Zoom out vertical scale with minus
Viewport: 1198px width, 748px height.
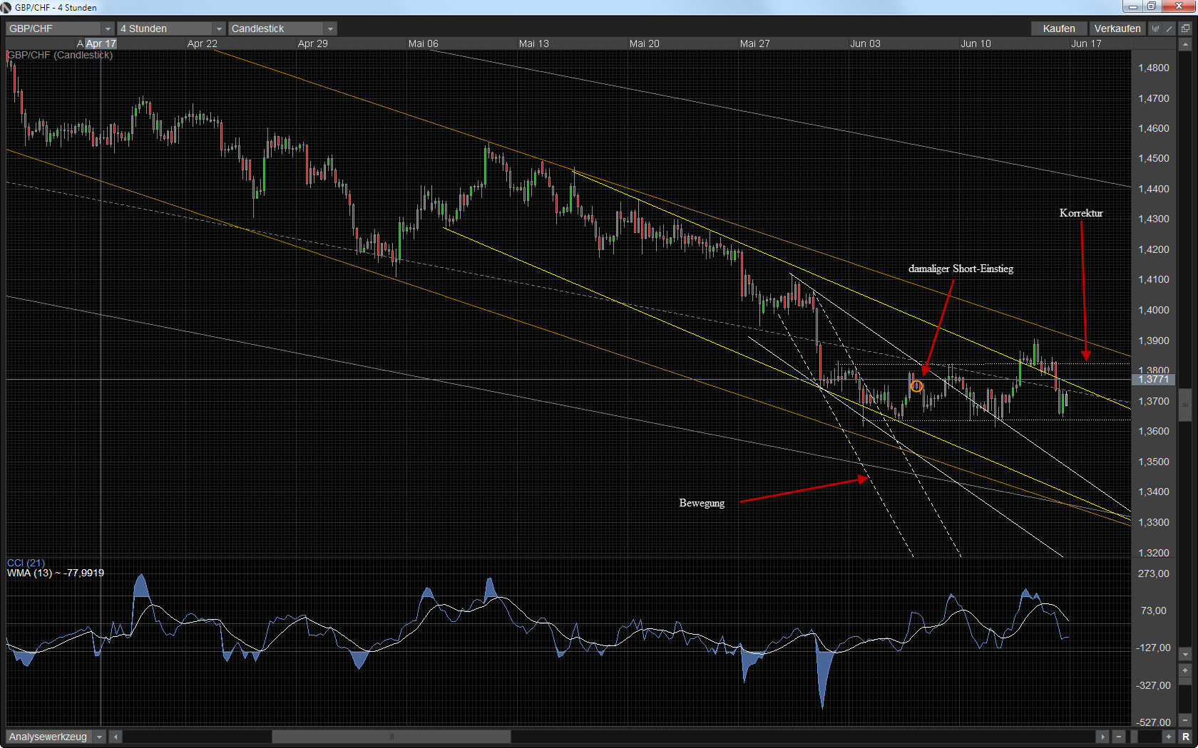pyautogui.click(x=1185, y=720)
